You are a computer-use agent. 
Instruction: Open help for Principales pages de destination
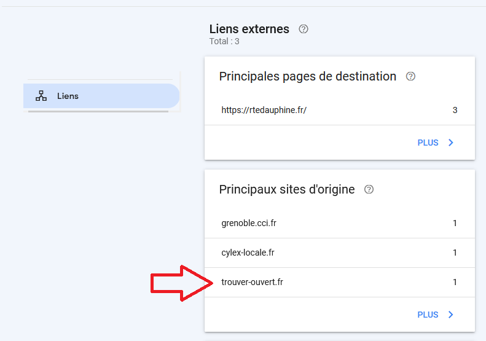411,77
